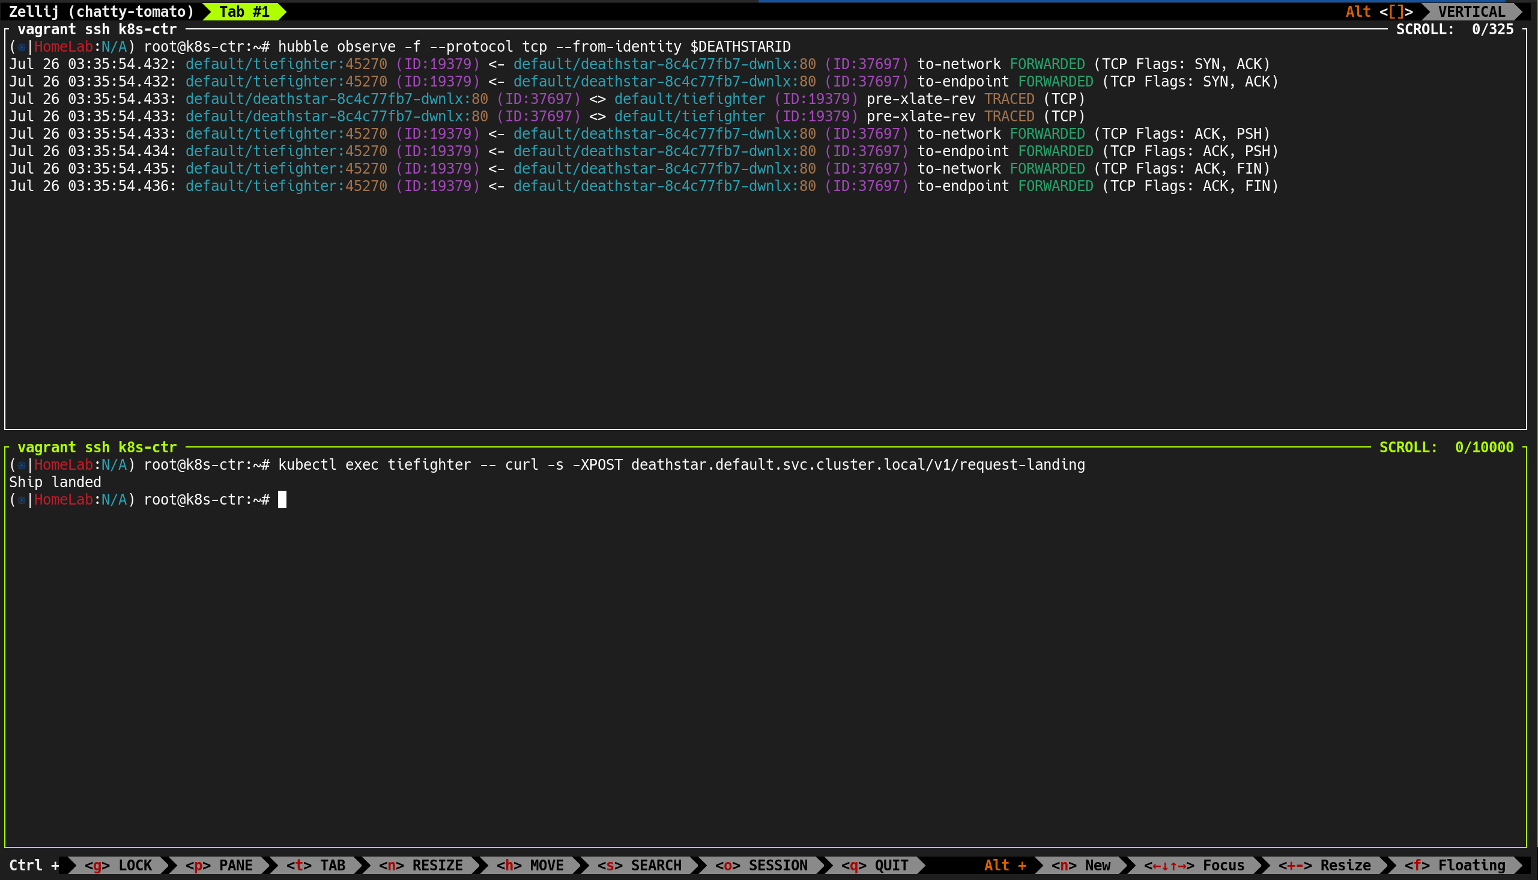Click the top pane title 'vagrant ssh k8s-ctr'
Viewport: 1538px width, 880px height.
point(97,29)
